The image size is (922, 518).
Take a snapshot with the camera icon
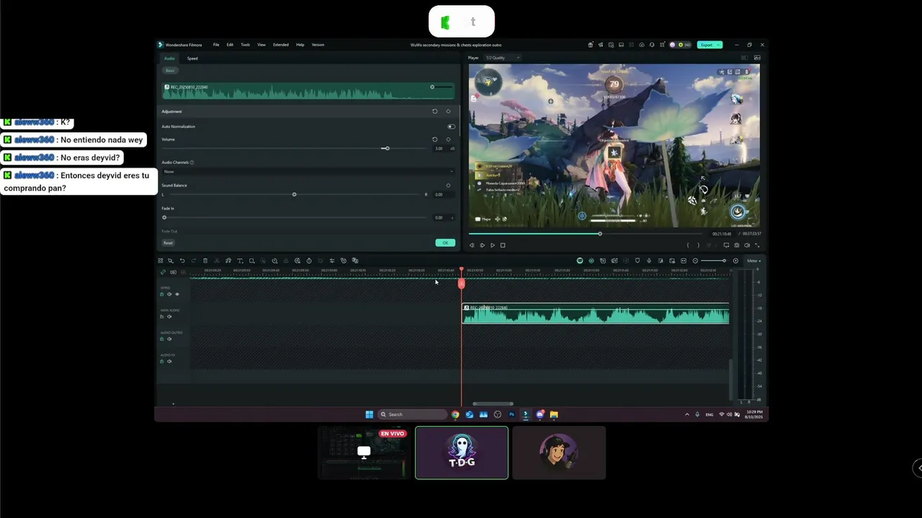pos(737,245)
